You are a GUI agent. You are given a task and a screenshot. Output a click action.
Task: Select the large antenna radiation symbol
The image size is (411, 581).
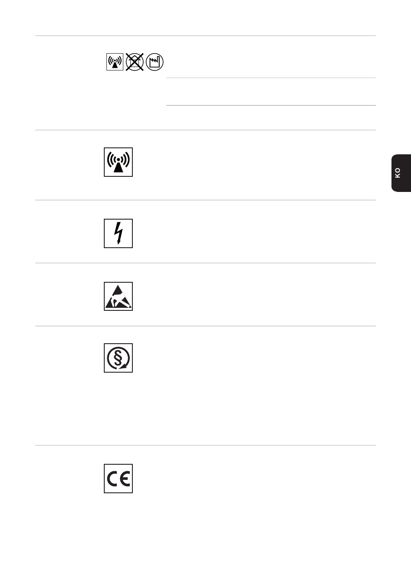coord(118,162)
